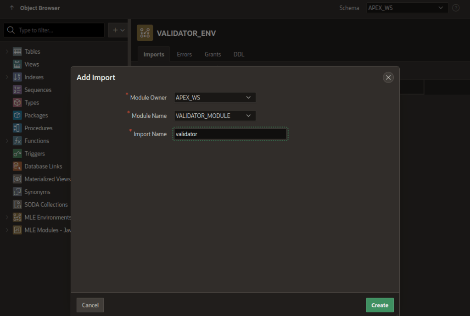This screenshot has width=470, height=316.
Task: Open the Schema selector showing APEX_WS
Action: [x=407, y=8]
